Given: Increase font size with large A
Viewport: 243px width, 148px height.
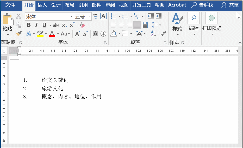Looking at the screenshot, I should (x=77, y=34).
